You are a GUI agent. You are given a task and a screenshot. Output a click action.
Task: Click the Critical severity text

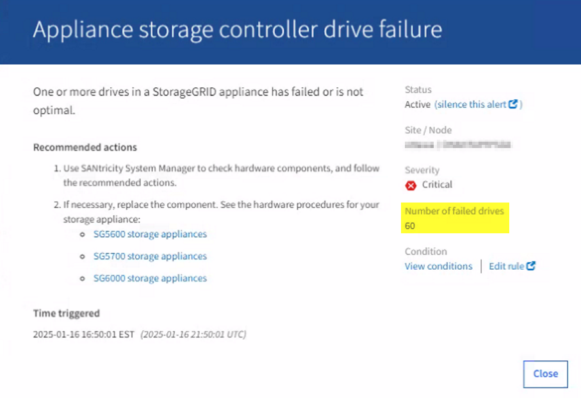437,185
